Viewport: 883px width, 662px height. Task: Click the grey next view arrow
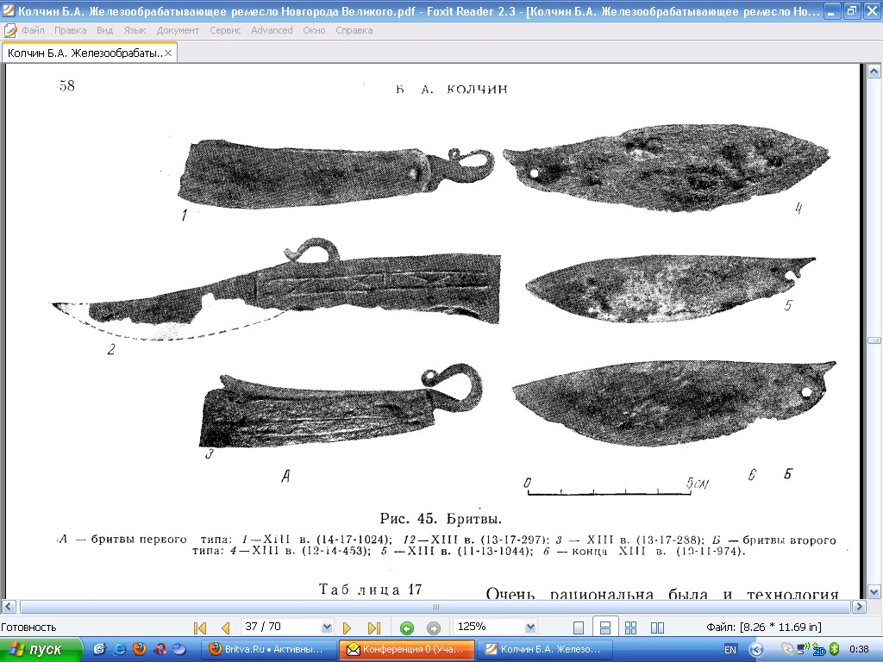click(434, 628)
